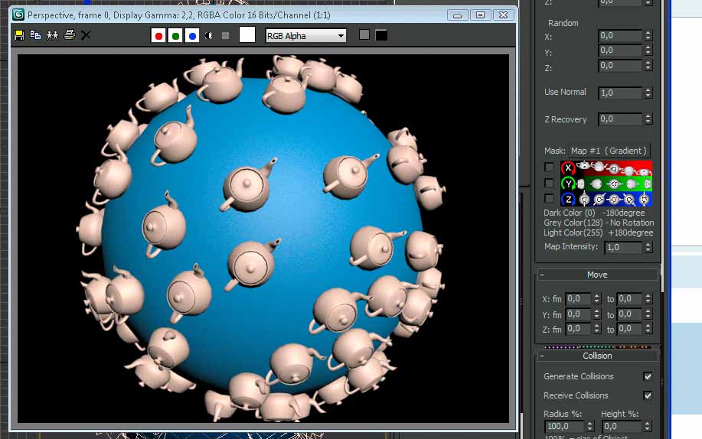Switch to monochrome display icon
Viewport: 702px width, 439px height.
pos(225,35)
